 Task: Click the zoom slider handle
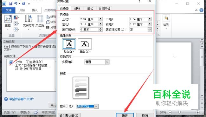pyautogui.click(x=179, y=112)
